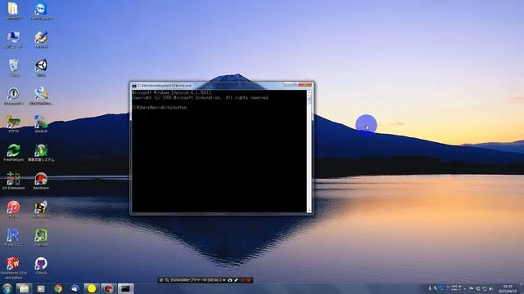
Task: Click the Show desktop button at taskbar end
Action: tap(522, 288)
